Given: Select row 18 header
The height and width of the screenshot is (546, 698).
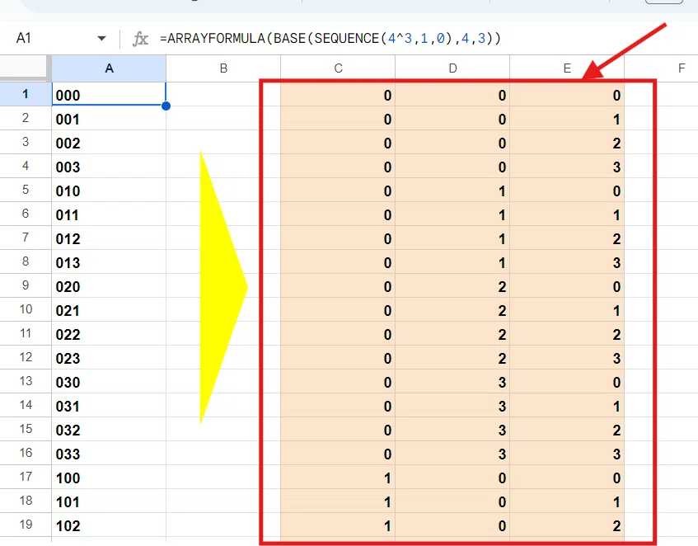Looking at the screenshot, I should 26,501.
